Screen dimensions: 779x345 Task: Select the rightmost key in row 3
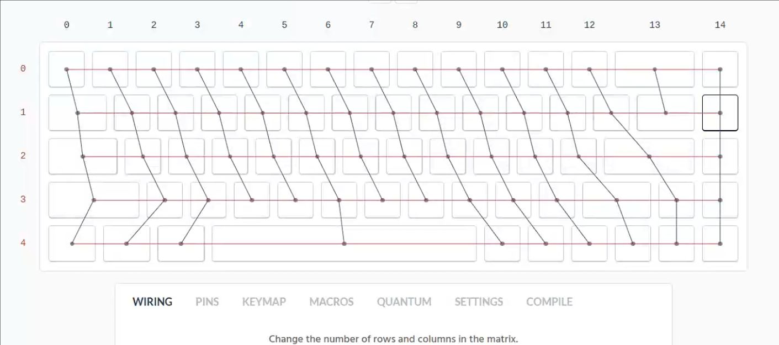(x=720, y=200)
